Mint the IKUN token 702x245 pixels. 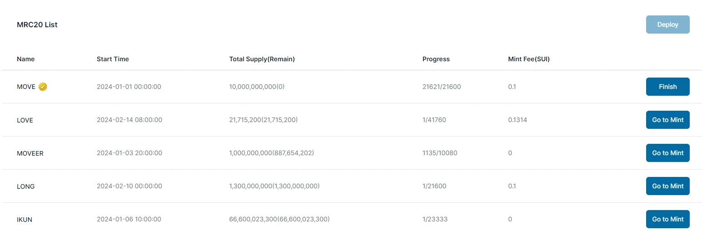[x=667, y=219]
